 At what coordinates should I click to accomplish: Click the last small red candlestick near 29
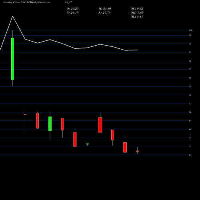click(138, 151)
